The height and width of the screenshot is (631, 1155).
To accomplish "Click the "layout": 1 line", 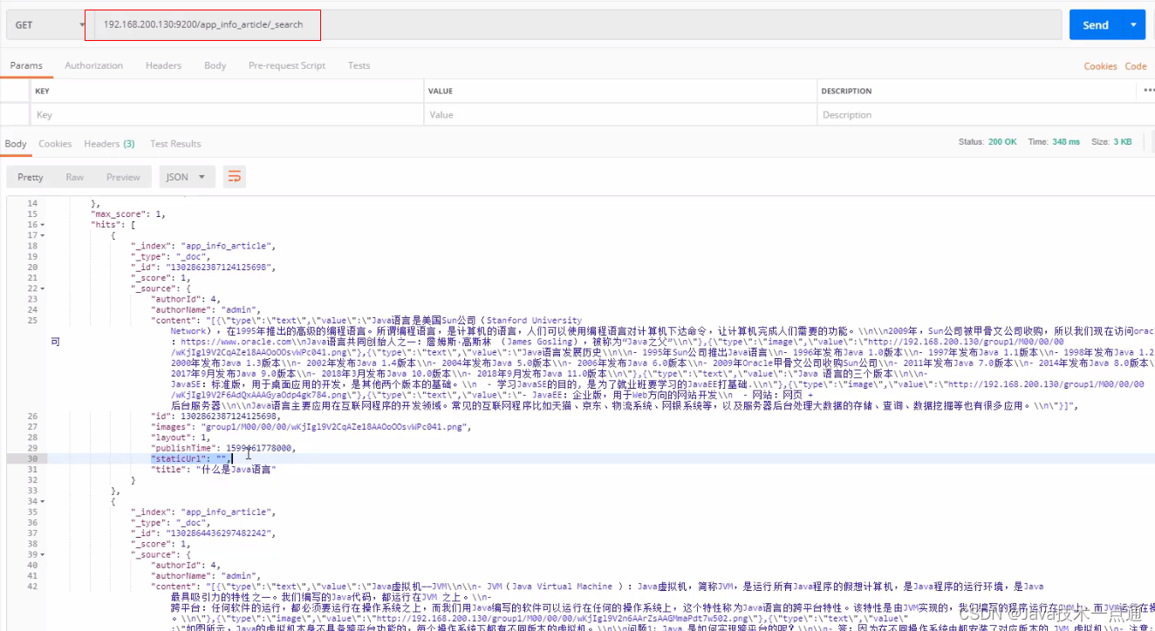I will click(x=181, y=438).
